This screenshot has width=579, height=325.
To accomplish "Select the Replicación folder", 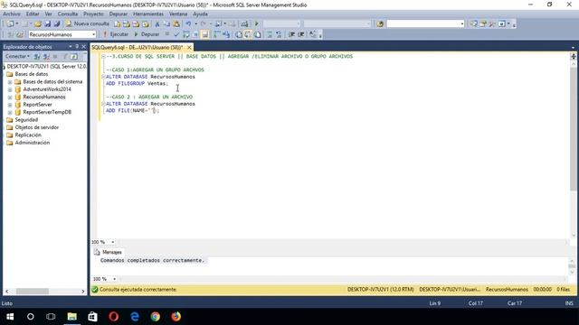I will tap(28, 135).
